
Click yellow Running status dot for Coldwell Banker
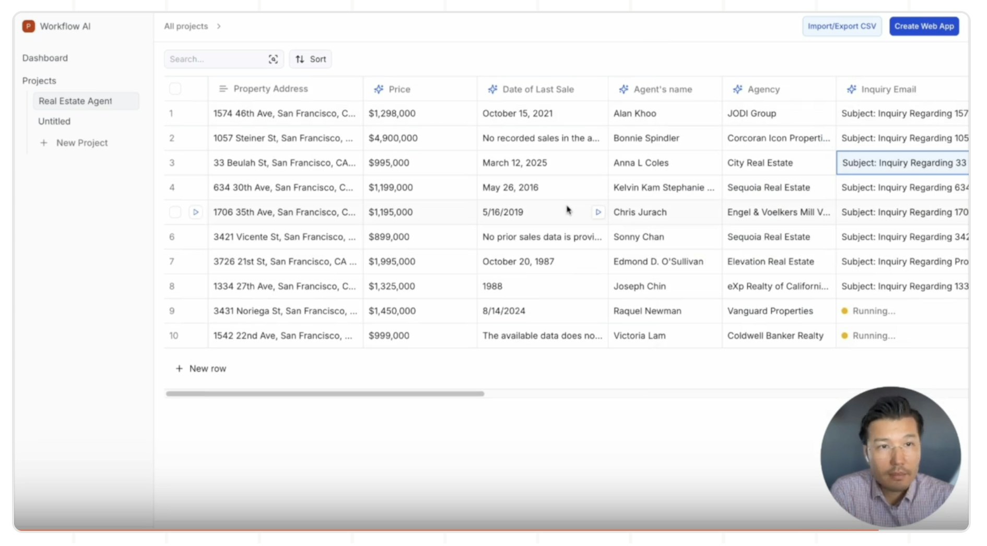(x=844, y=336)
